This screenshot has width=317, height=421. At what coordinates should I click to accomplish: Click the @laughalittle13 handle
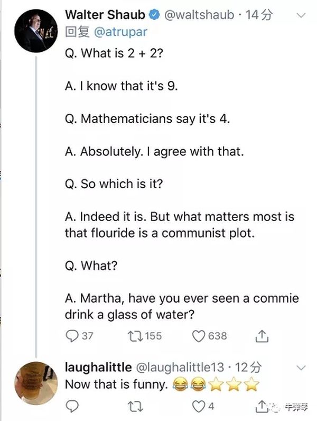click(181, 367)
